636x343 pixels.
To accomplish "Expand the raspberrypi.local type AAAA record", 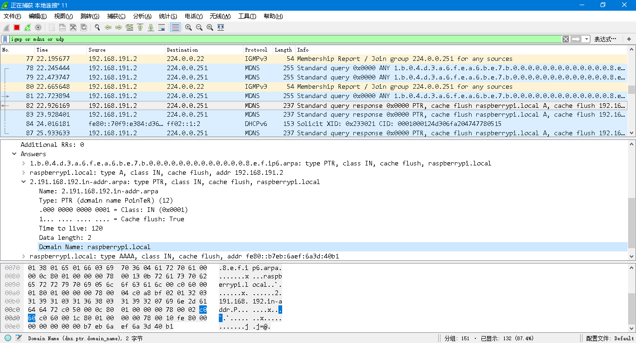I will click(x=24, y=256).
